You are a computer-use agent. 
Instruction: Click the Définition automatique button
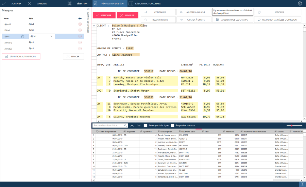click(x=21, y=56)
